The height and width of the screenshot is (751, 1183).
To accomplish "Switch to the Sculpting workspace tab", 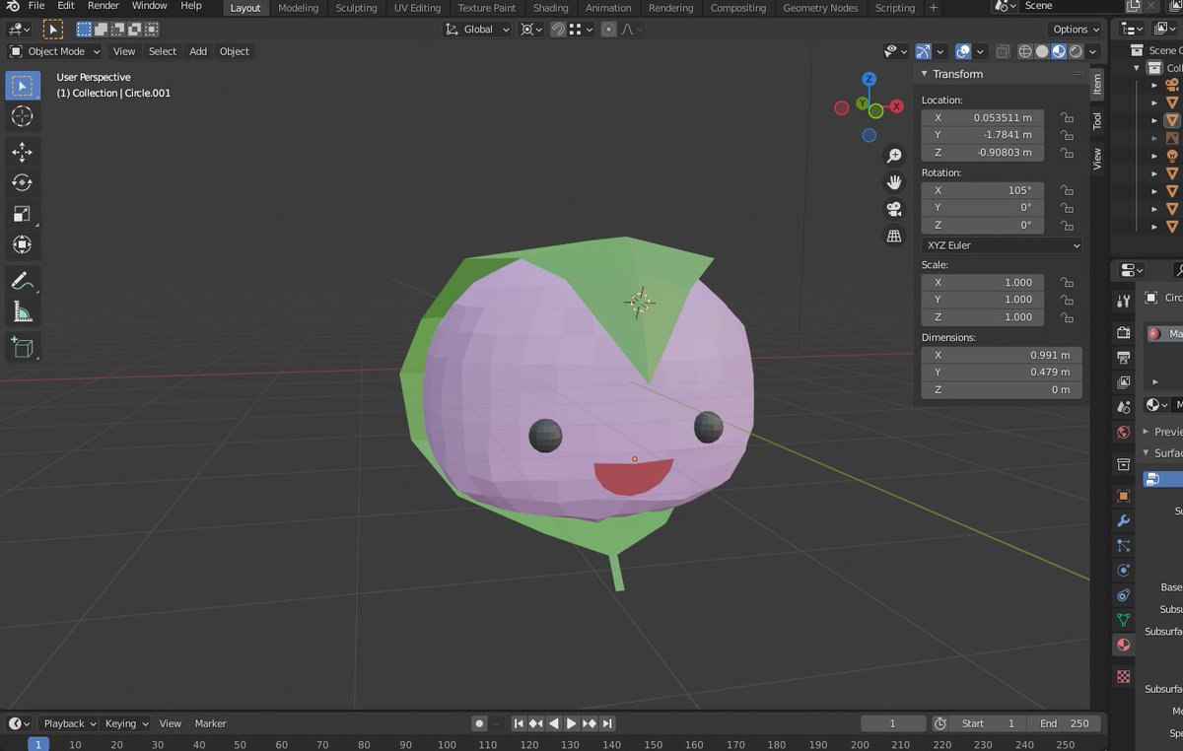I will tap(356, 8).
